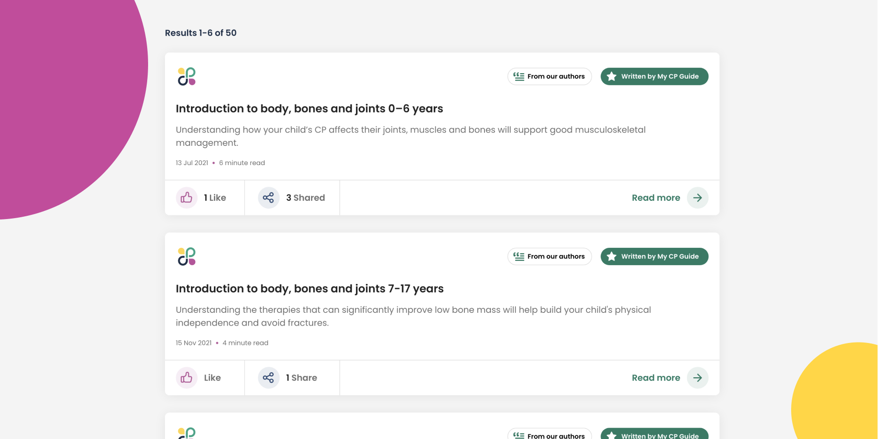Click thumbs-up icon on 7–17 years article

pos(186,378)
